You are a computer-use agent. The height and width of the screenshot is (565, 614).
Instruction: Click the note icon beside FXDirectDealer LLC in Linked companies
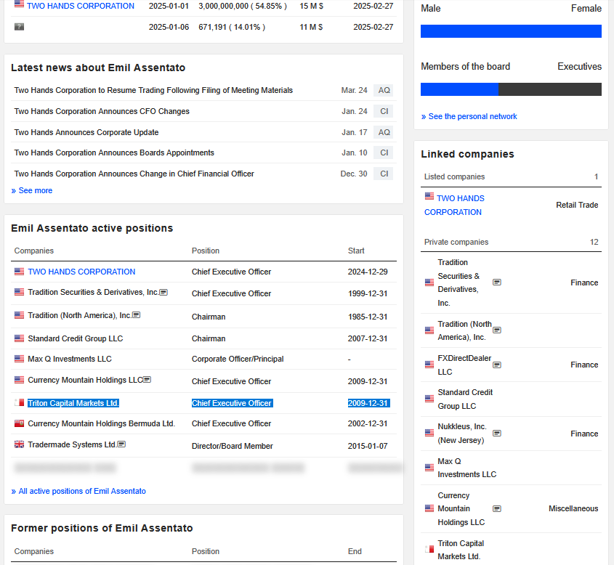pyautogui.click(x=497, y=365)
